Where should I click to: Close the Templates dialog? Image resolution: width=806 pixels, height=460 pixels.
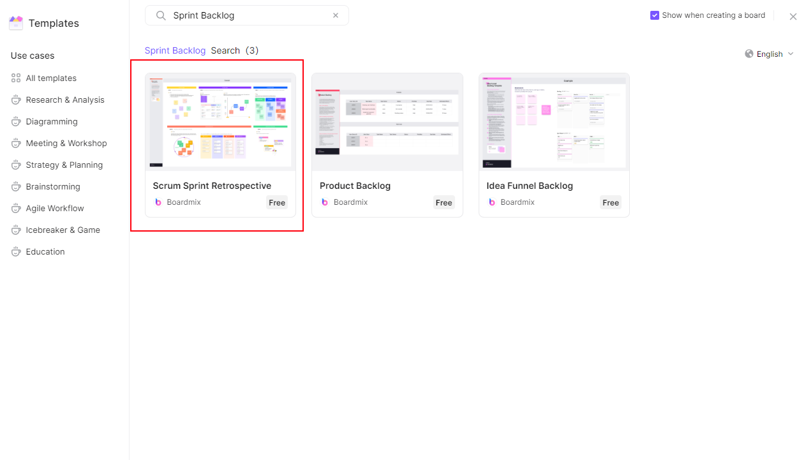(793, 17)
